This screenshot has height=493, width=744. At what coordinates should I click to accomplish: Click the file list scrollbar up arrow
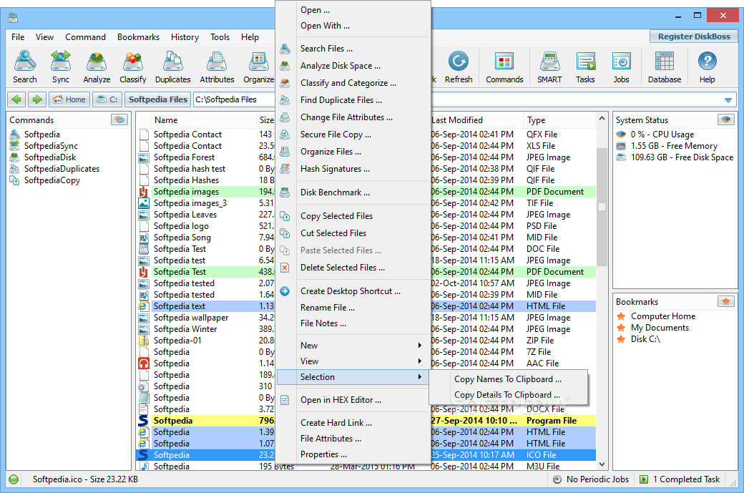(602, 118)
